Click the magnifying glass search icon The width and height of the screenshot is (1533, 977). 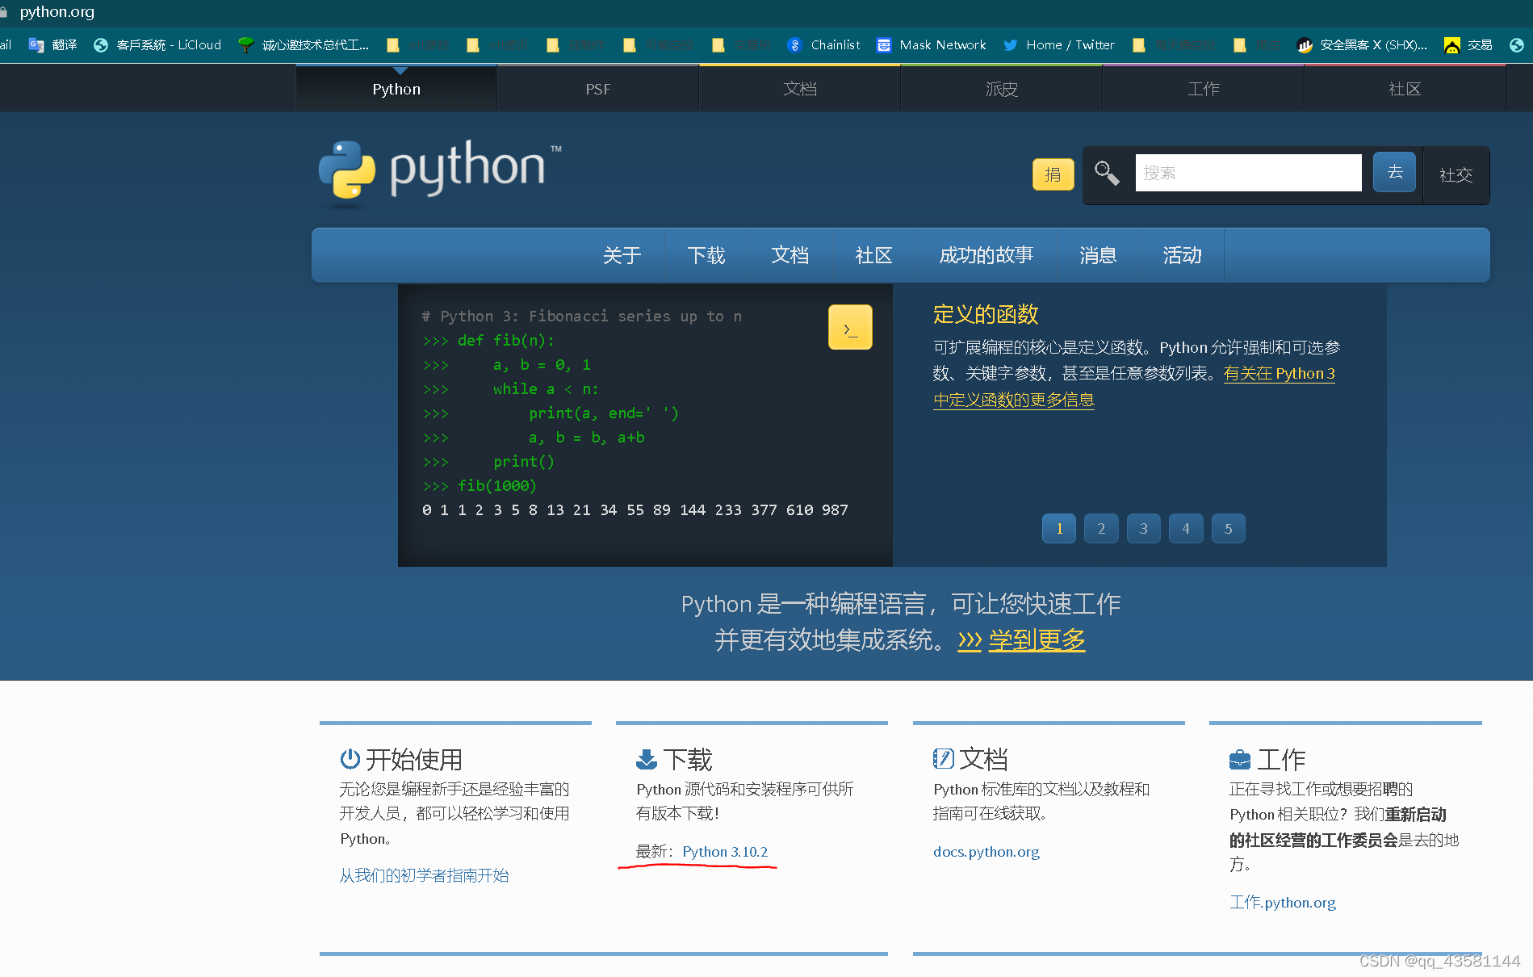(x=1106, y=173)
